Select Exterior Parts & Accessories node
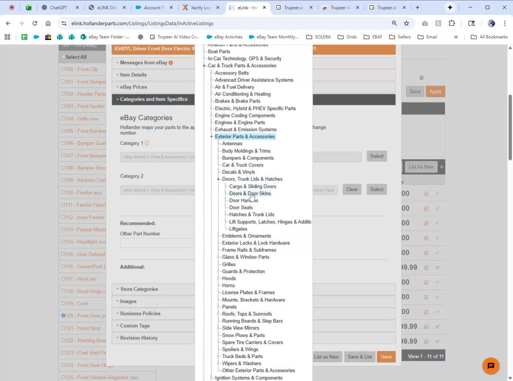 (x=245, y=136)
